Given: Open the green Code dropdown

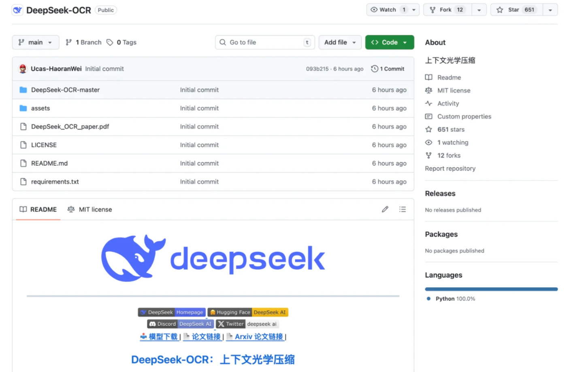Looking at the screenshot, I should (390, 42).
